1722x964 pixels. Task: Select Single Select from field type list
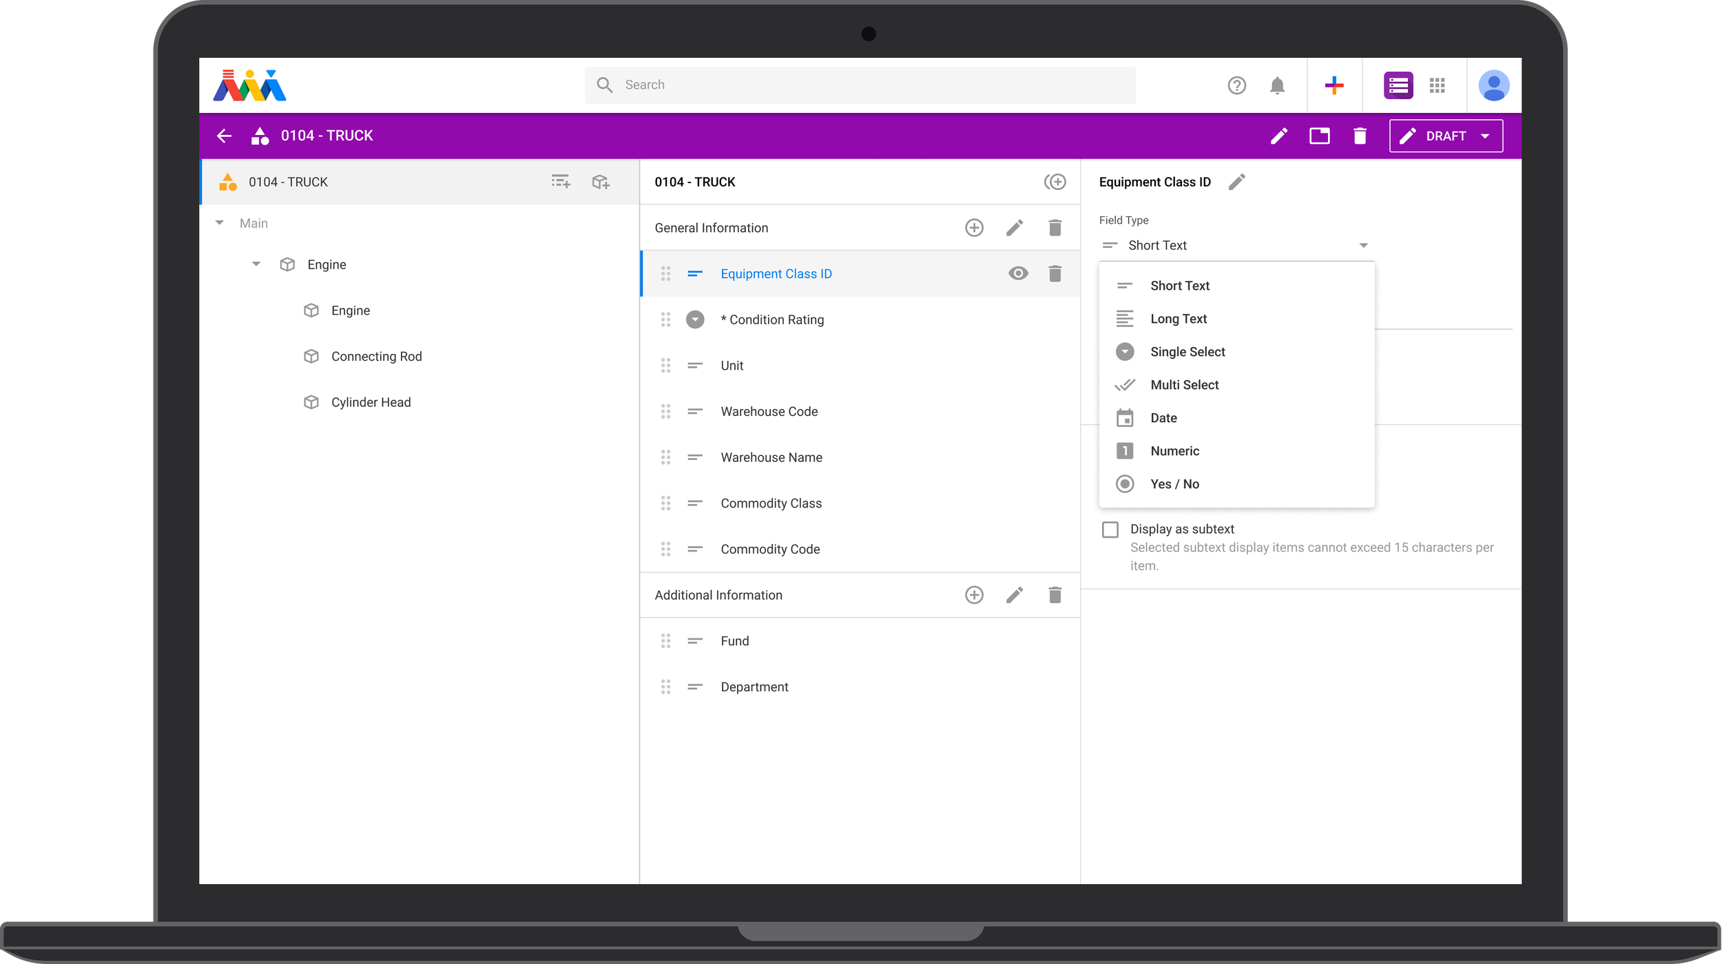point(1187,352)
